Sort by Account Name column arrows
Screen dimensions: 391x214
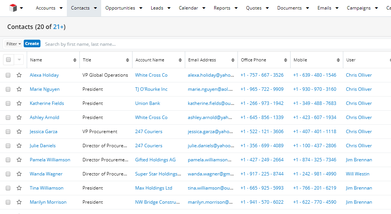point(180,60)
